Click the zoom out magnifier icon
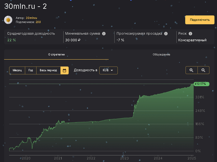Screen dimensions: 217x162 tap(203, 70)
